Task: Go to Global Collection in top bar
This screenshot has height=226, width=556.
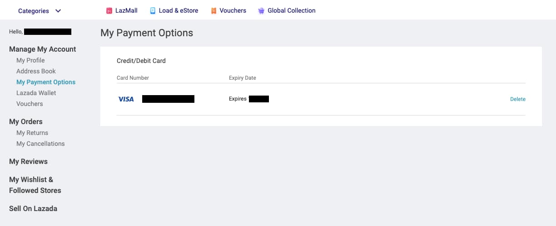Action: pos(291,10)
